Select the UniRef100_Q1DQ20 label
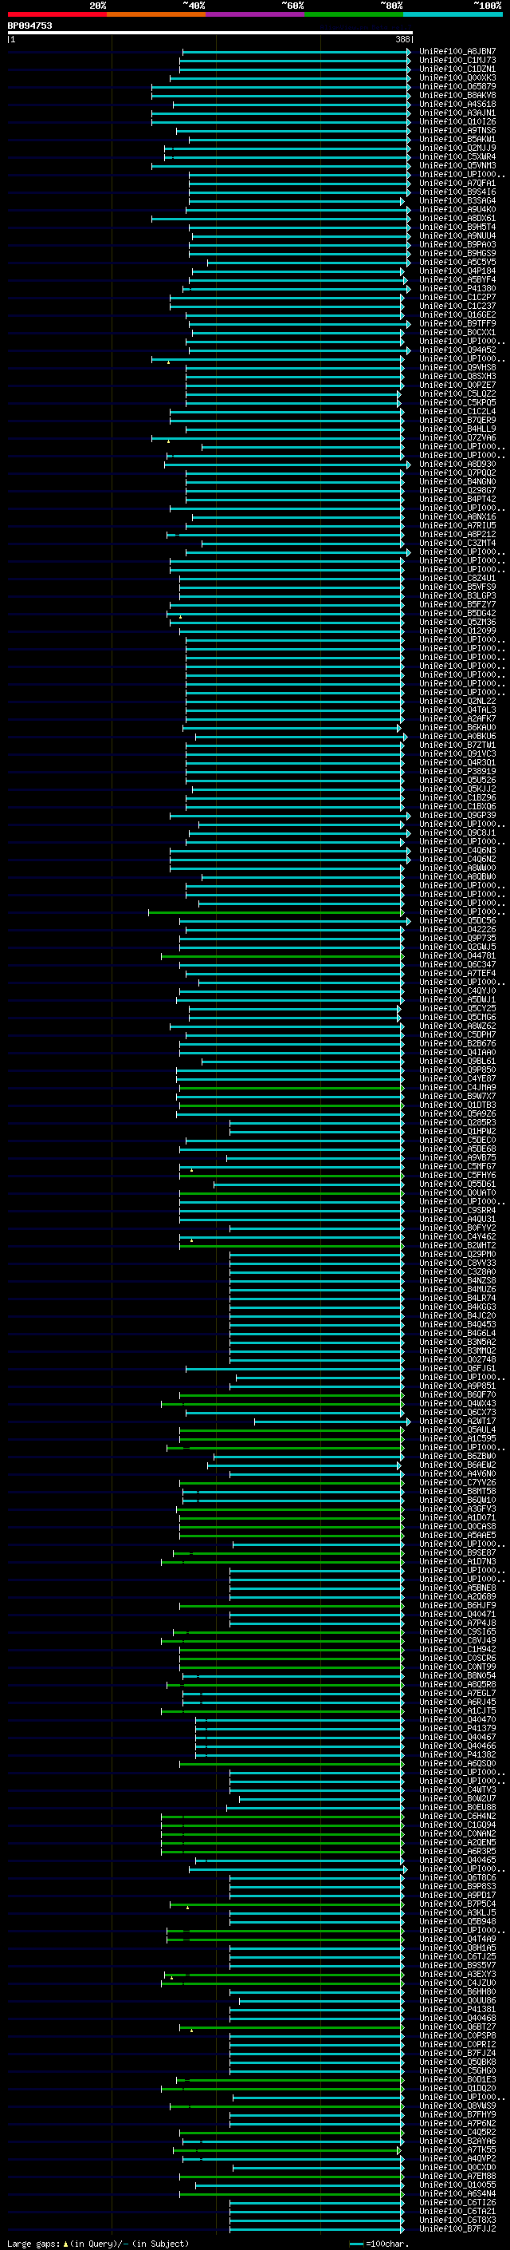The height and width of the screenshot is (2250, 510). pos(457,2087)
